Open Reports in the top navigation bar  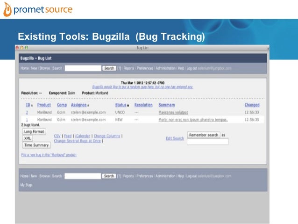pos(128,68)
